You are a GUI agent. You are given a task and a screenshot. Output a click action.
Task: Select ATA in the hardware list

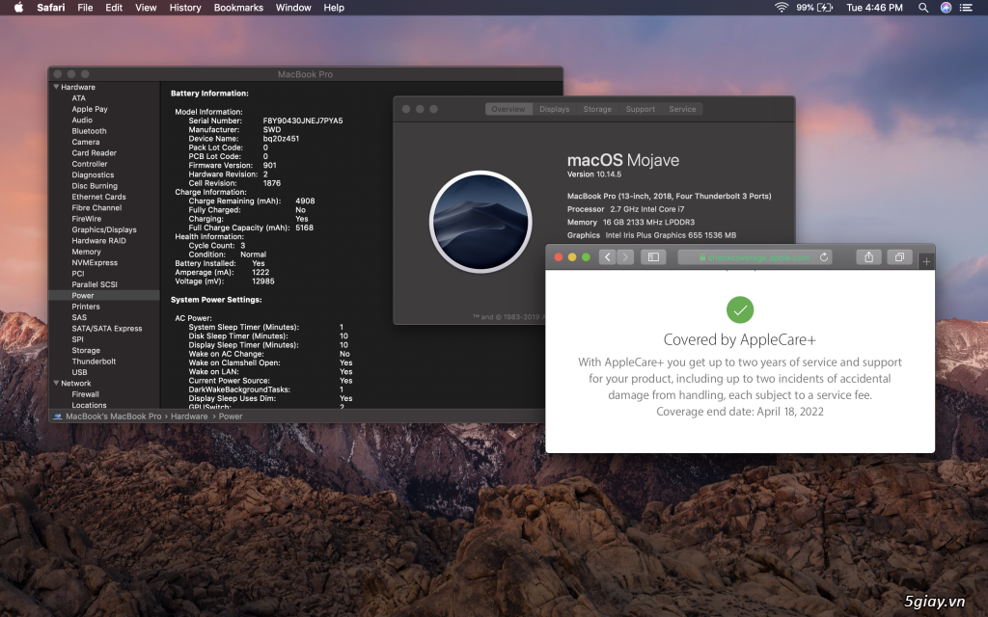click(x=78, y=98)
